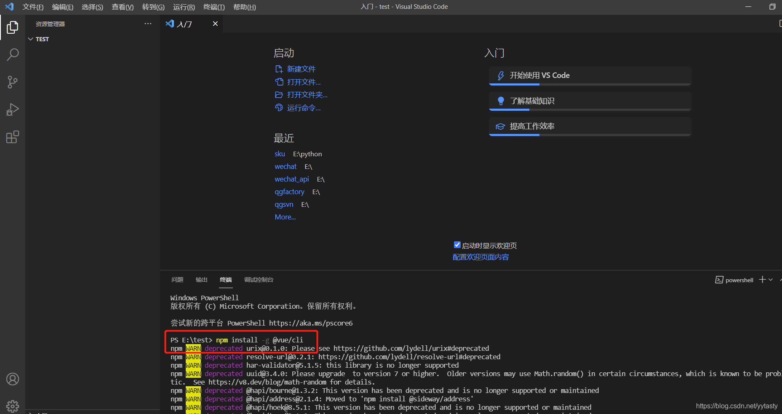Viewport: 782px width, 414px height.
Task: Open the 运行(R) menu
Action: tap(184, 7)
